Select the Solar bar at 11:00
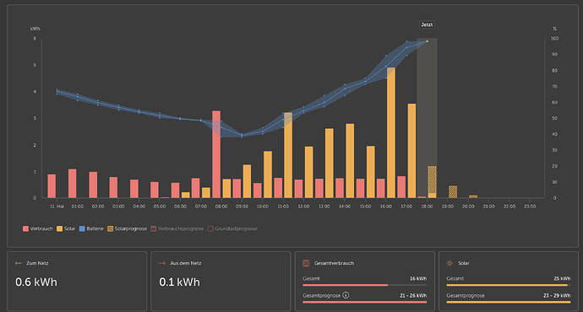Image resolution: width=583 pixels, height=312 pixels. pyautogui.click(x=288, y=155)
